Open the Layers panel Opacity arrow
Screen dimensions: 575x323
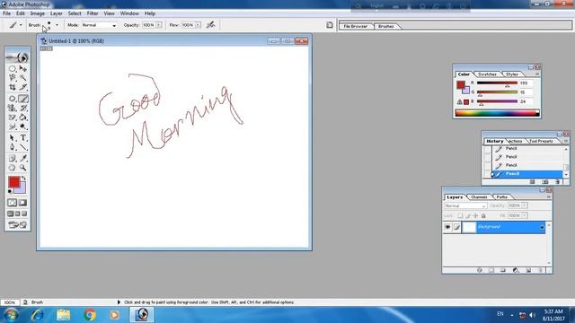tap(525, 205)
